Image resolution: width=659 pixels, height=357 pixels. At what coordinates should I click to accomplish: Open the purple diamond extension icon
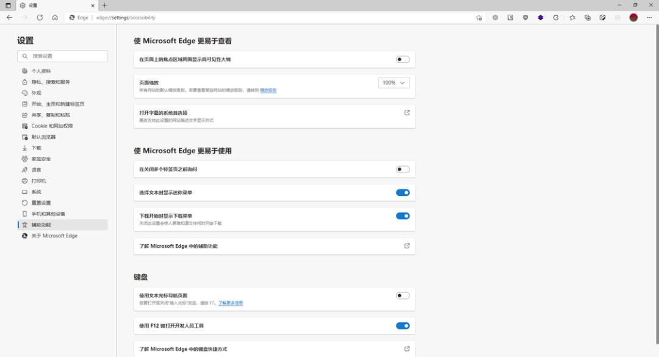click(541, 18)
